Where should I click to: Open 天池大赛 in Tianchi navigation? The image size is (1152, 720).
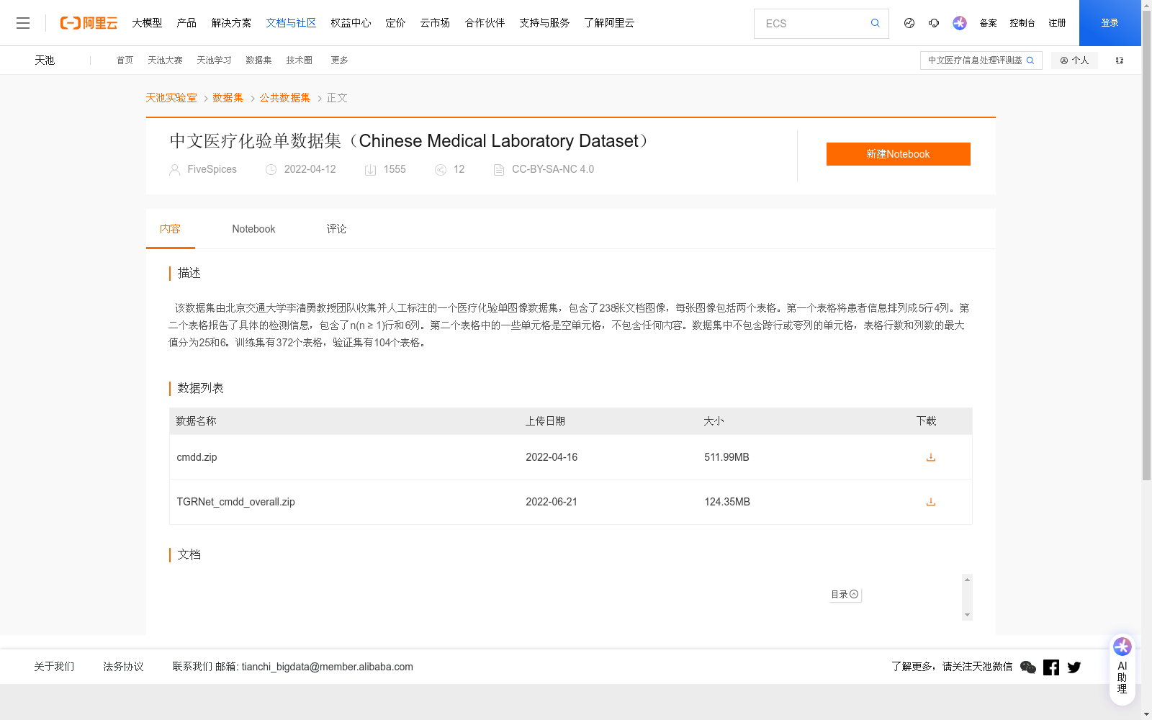tap(165, 60)
